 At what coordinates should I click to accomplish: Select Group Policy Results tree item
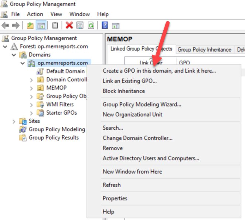tap(54, 138)
